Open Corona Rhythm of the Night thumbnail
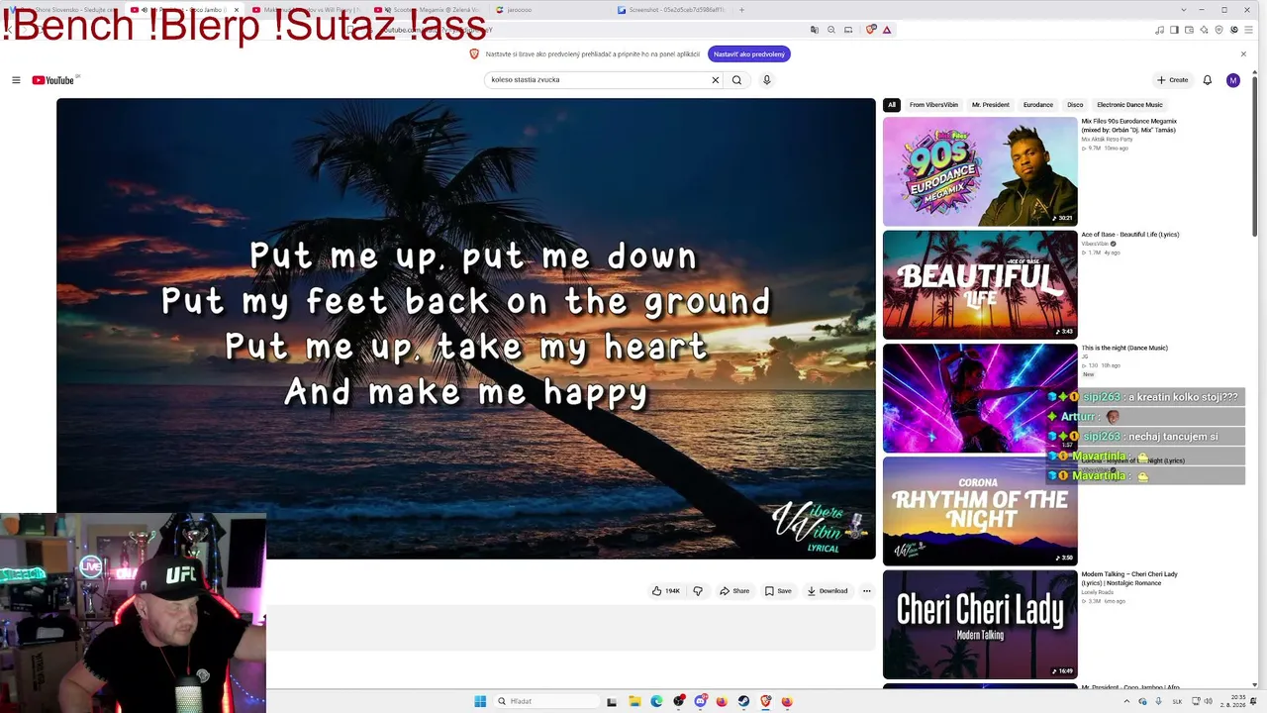 (980, 511)
